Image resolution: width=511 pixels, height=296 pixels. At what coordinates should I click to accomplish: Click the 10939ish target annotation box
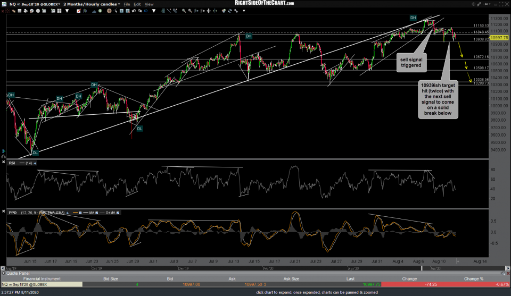point(438,99)
